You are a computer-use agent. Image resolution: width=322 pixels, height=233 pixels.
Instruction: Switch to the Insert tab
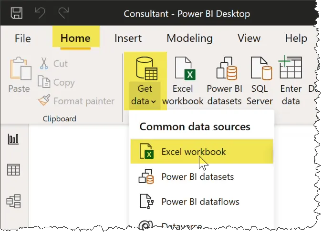[x=128, y=38]
